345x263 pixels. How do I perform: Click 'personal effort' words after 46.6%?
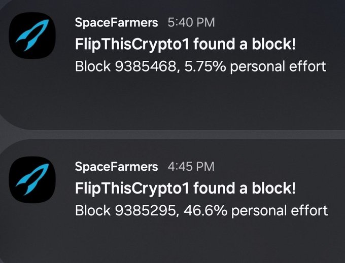(x=280, y=211)
